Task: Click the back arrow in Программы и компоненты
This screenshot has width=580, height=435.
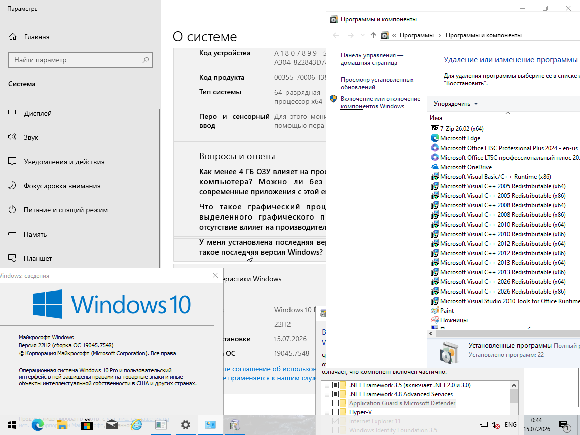Action: 336,35
